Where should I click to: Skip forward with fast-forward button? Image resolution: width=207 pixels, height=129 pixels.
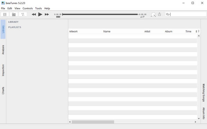pyautogui.click(x=47, y=14)
